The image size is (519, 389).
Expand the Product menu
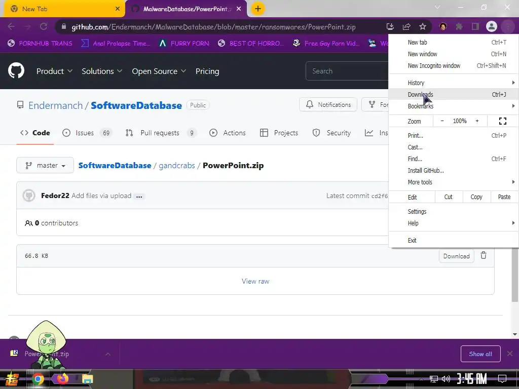pos(54,71)
